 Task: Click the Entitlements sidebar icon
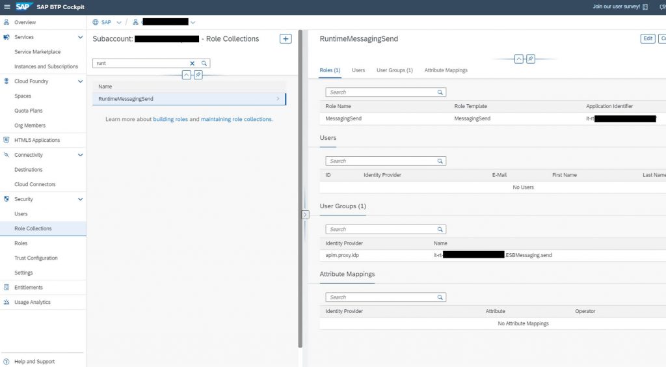coord(7,287)
